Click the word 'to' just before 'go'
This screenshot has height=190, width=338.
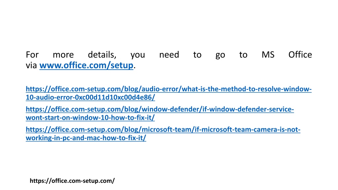[197, 55]
